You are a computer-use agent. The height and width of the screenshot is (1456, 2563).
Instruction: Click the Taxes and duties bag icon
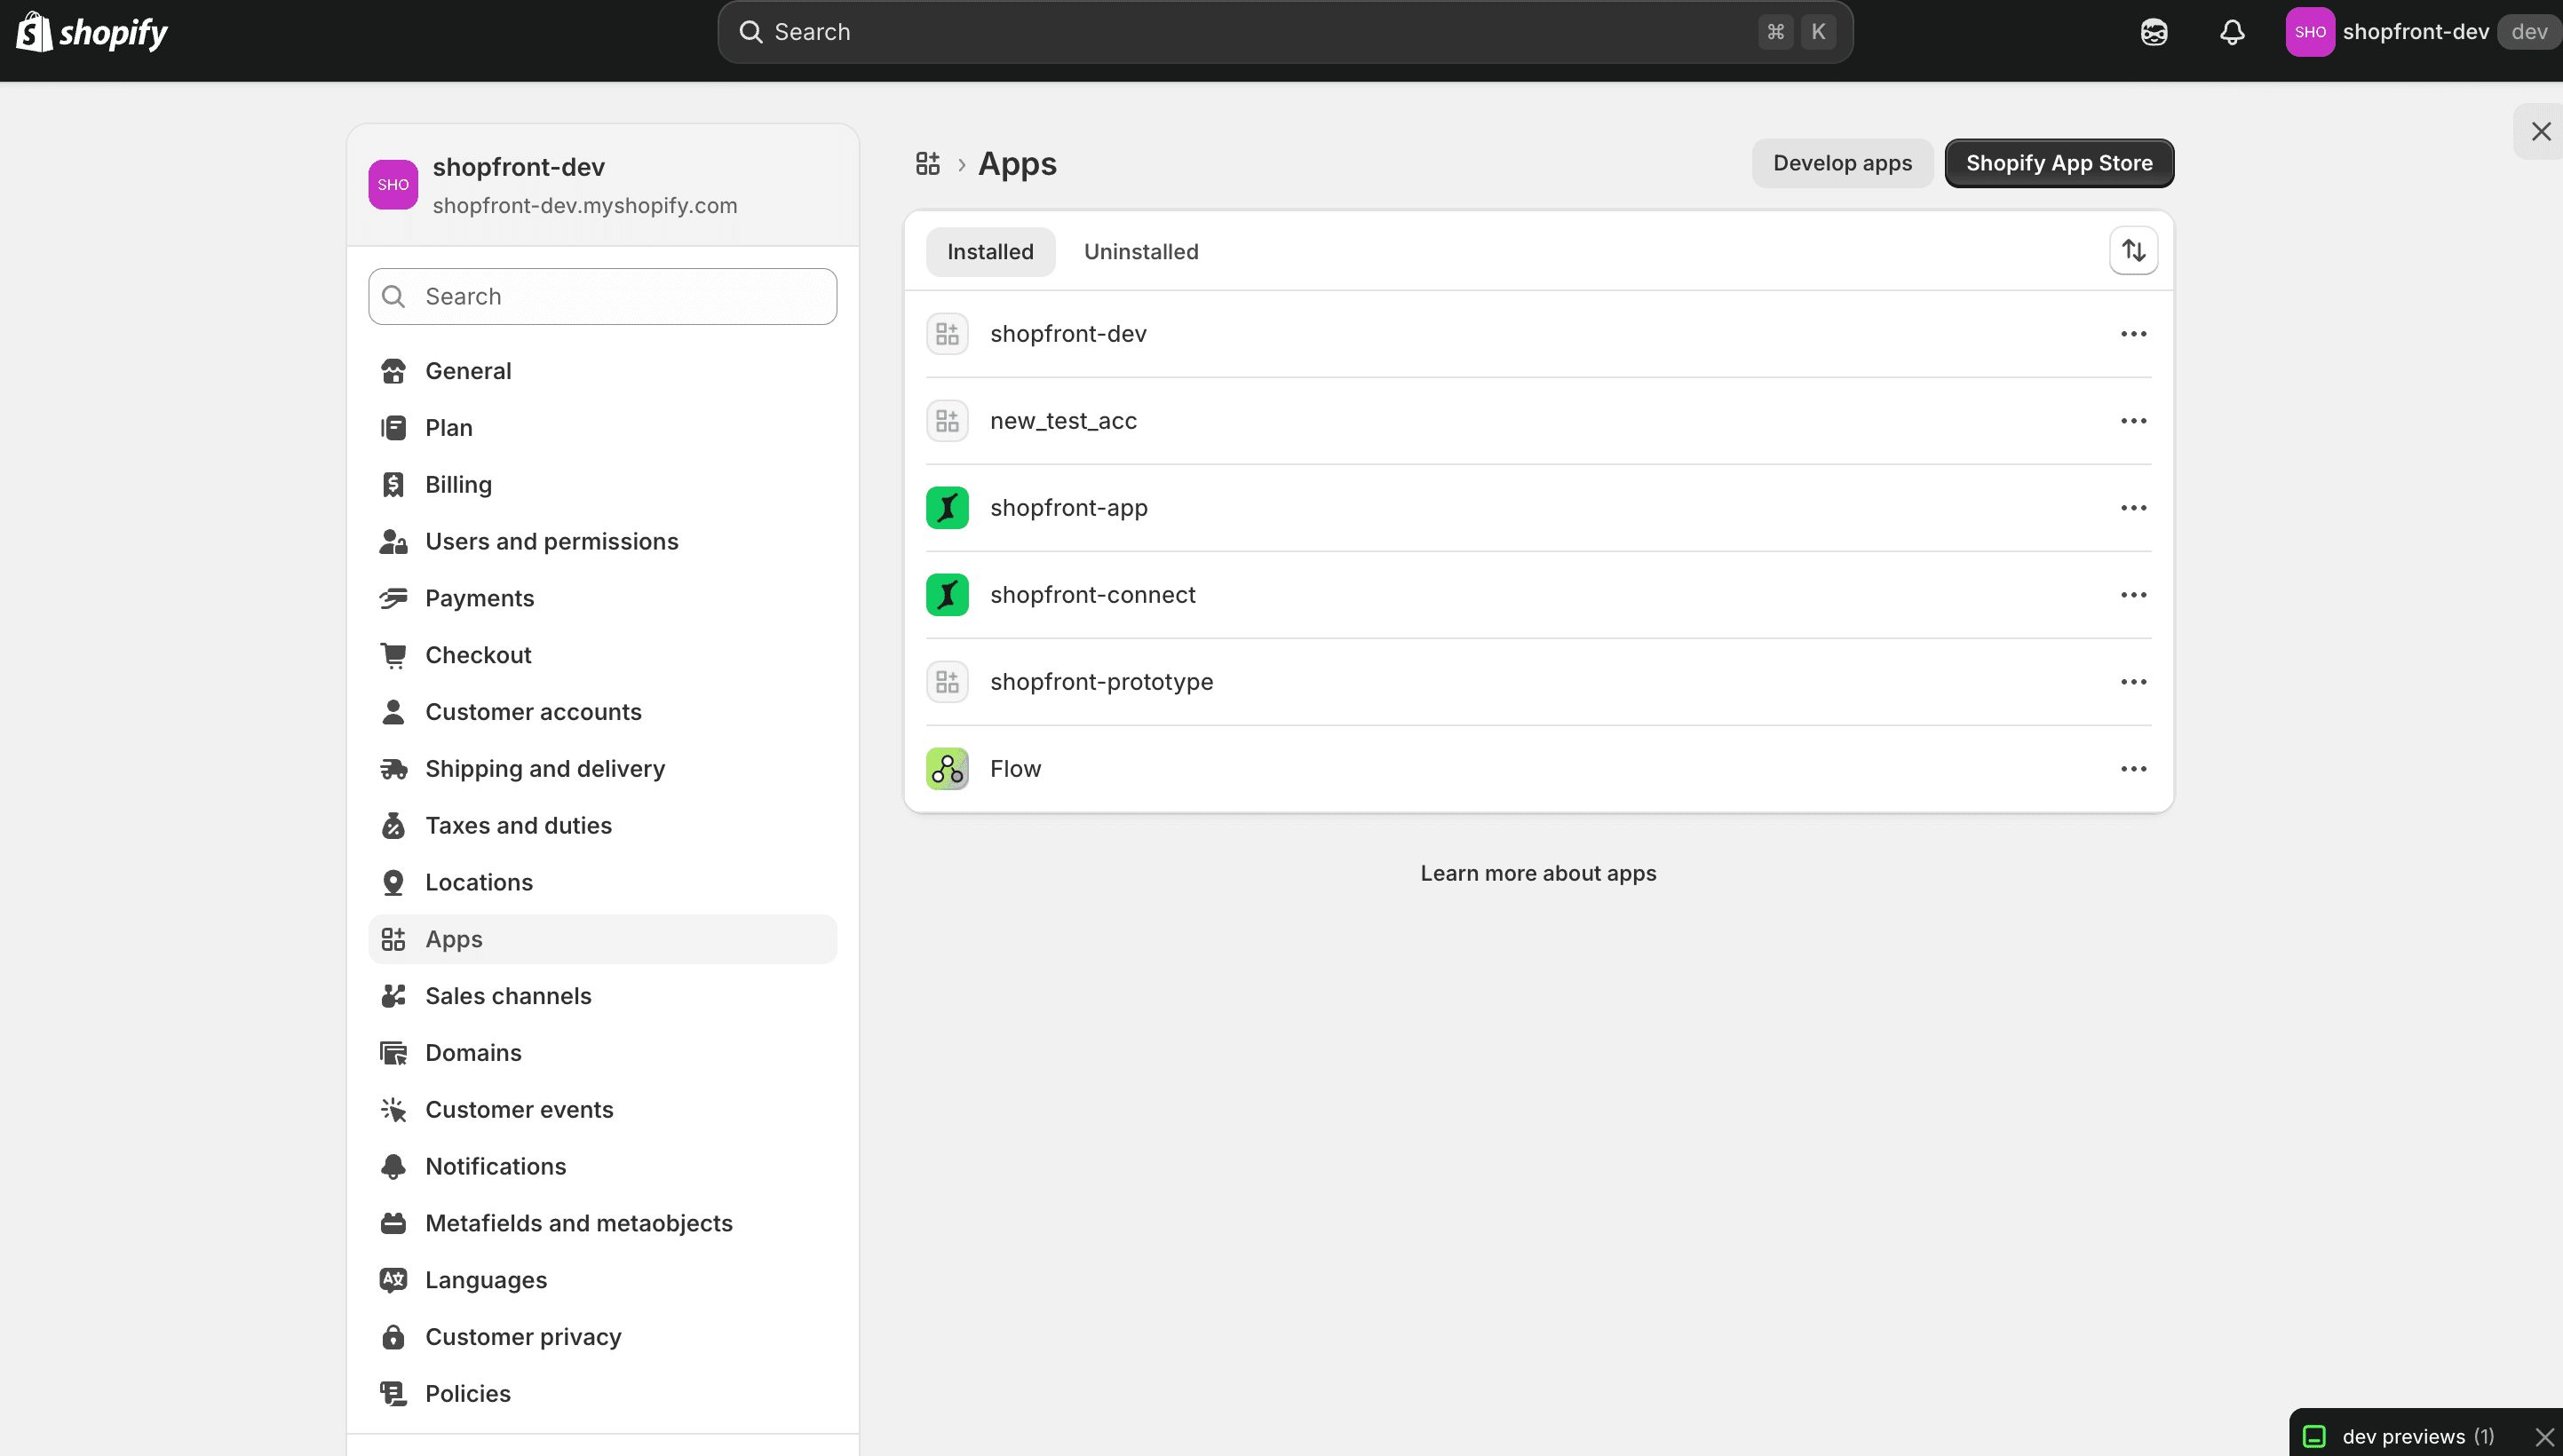[x=393, y=826]
